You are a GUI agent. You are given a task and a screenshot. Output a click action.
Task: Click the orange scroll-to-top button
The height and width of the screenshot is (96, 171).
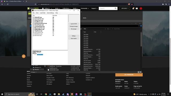point(24,56)
